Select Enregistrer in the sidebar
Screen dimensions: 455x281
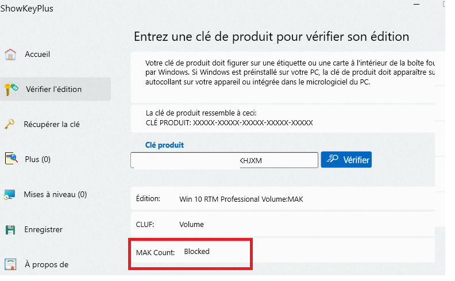[x=43, y=229]
